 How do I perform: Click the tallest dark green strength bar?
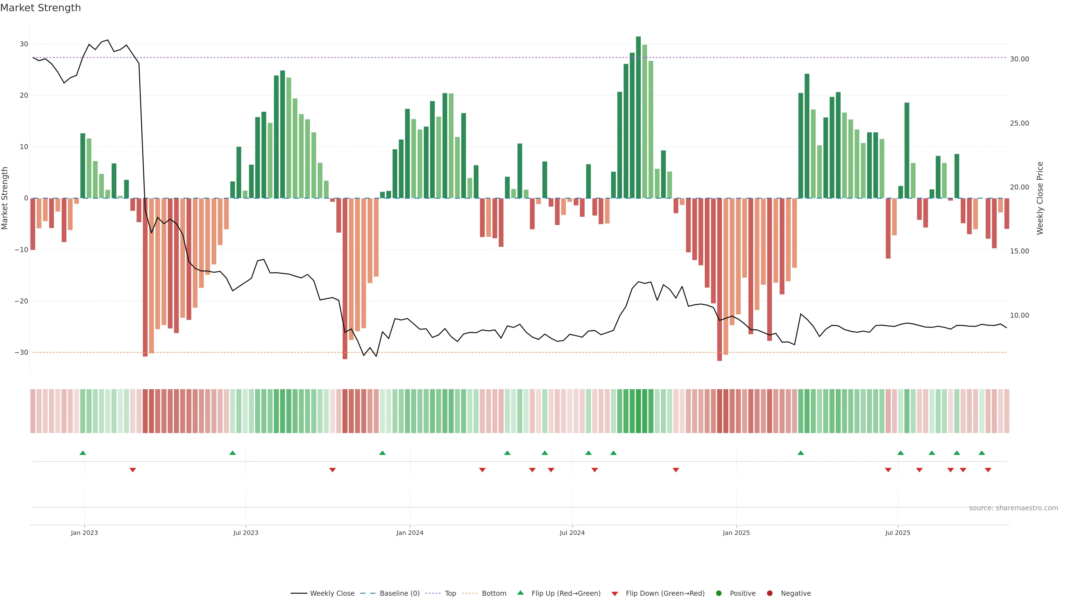click(x=638, y=116)
